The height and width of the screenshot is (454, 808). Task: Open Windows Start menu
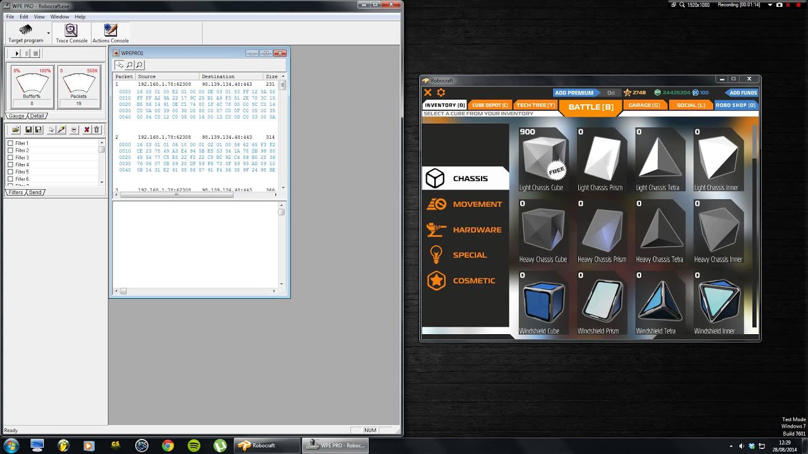pyautogui.click(x=11, y=446)
